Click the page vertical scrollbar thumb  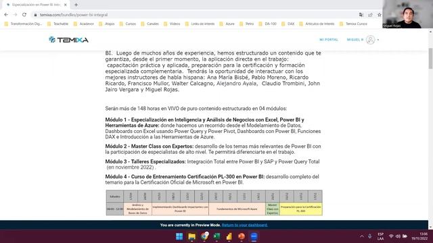coord(430,59)
